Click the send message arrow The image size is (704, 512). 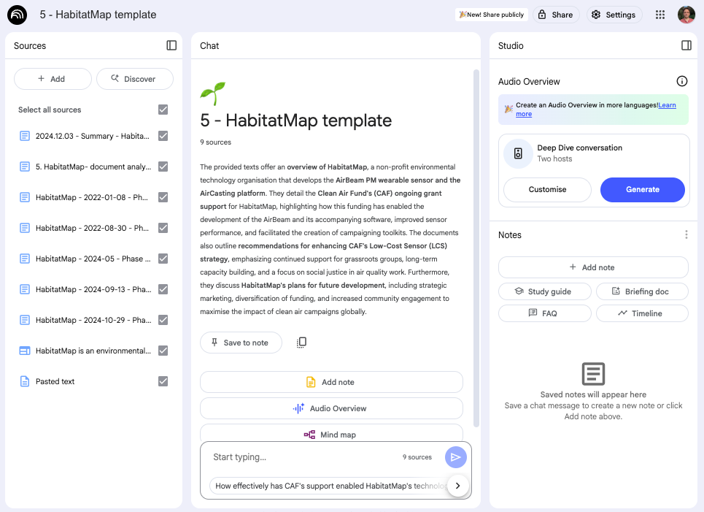pos(456,457)
